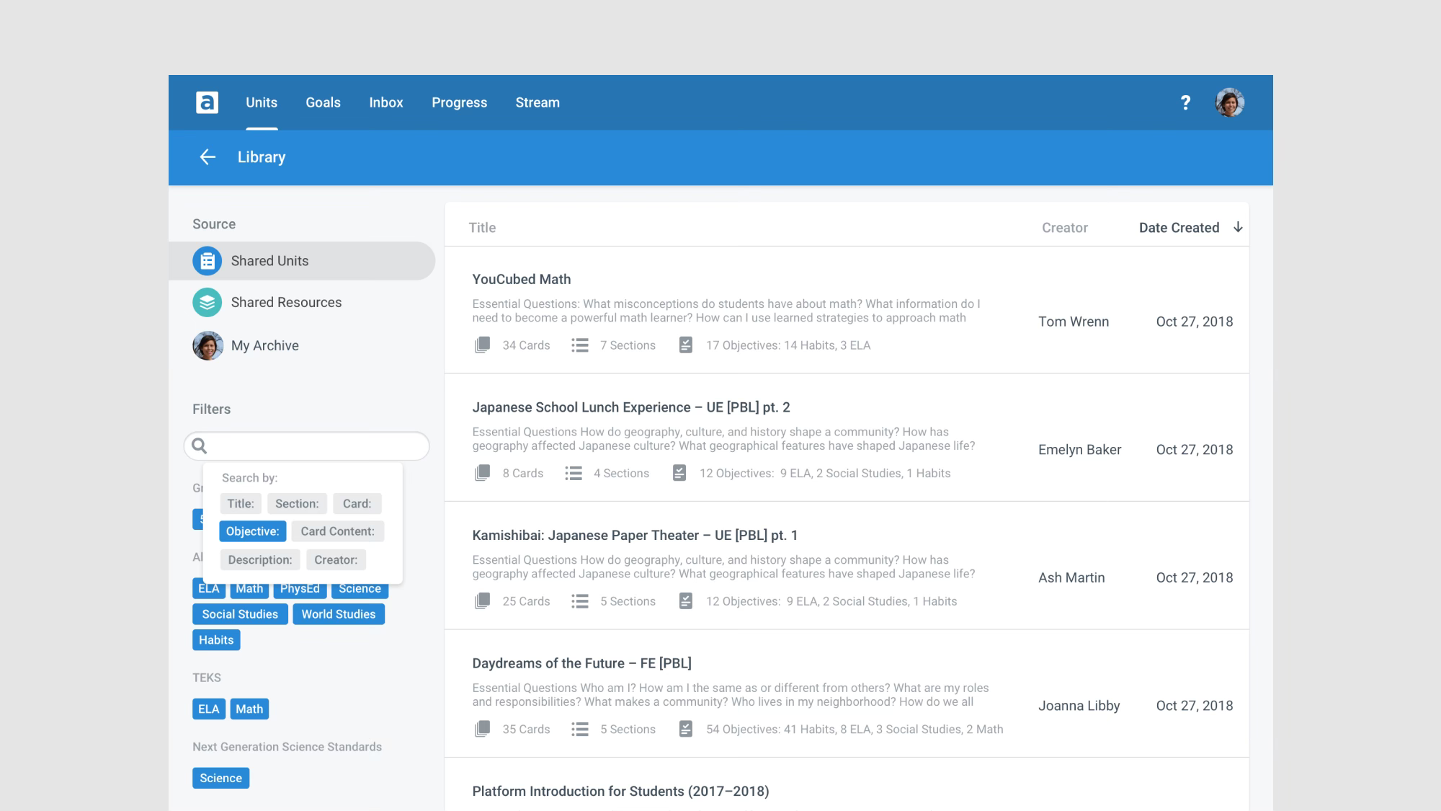Click the app logo in top bar
Image resolution: width=1441 pixels, height=811 pixels.
[x=207, y=102]
